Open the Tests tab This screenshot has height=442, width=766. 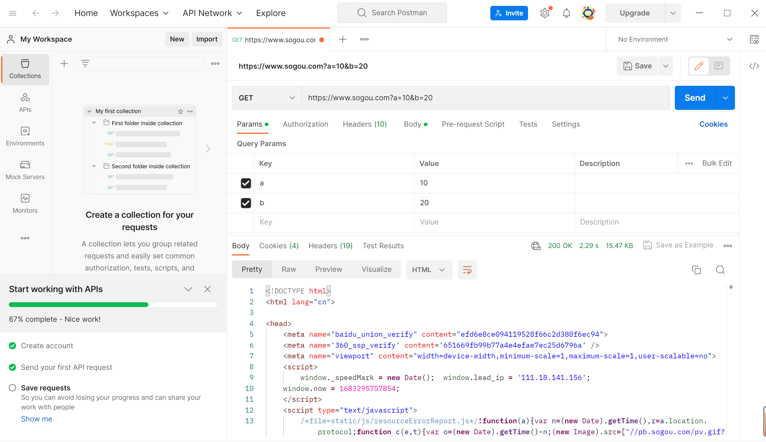click(528, 124)
